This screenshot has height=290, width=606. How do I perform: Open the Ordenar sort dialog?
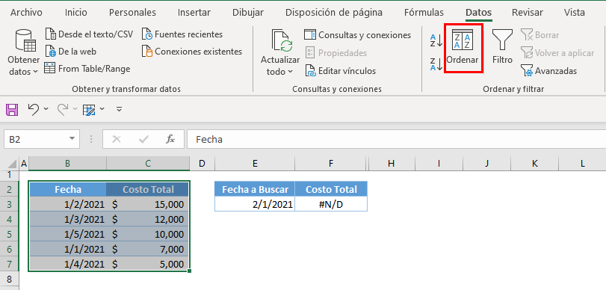(463, 48)
